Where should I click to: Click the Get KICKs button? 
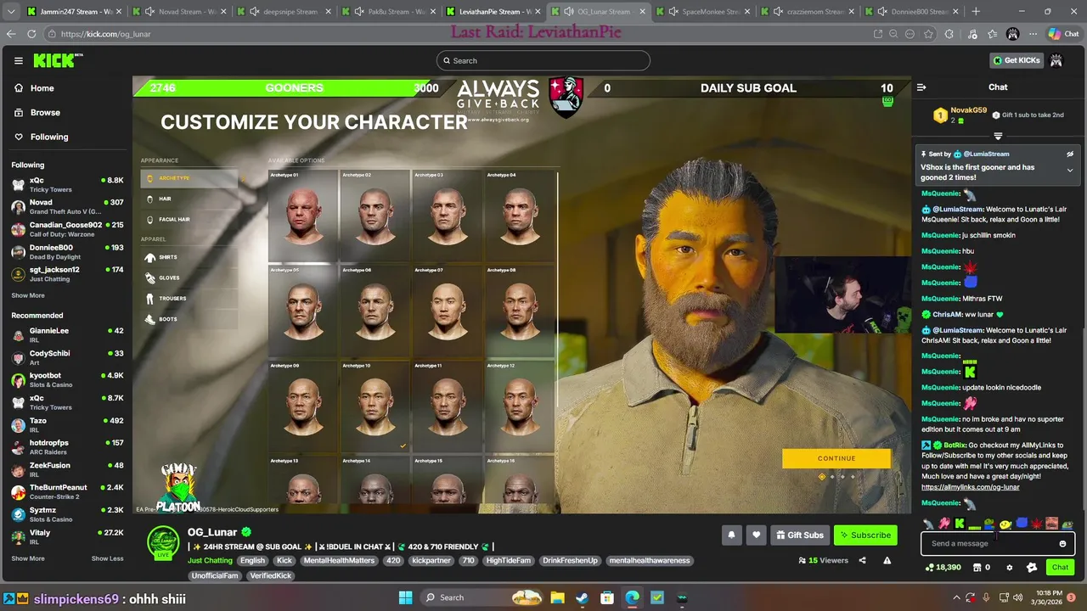tap(1017, 60)
